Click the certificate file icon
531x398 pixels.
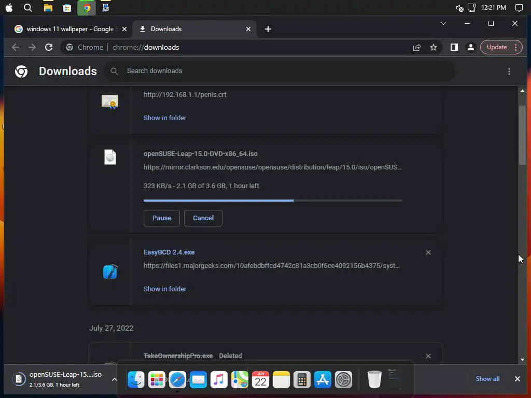110,102
